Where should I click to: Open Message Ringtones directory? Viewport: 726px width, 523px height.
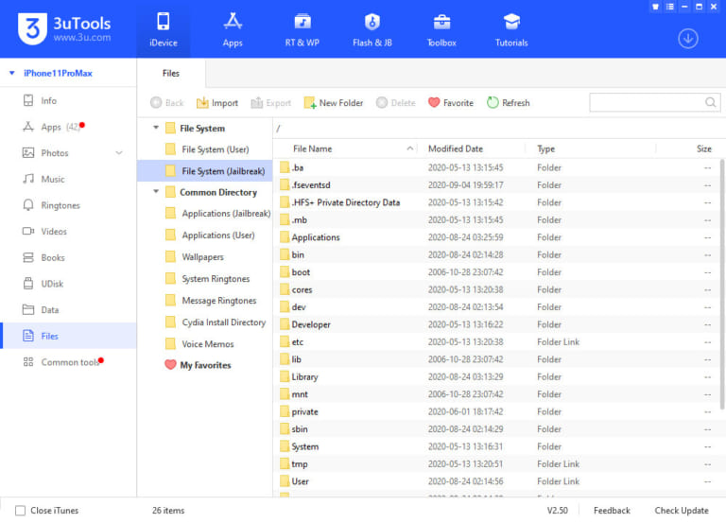[x=204, y=301]
